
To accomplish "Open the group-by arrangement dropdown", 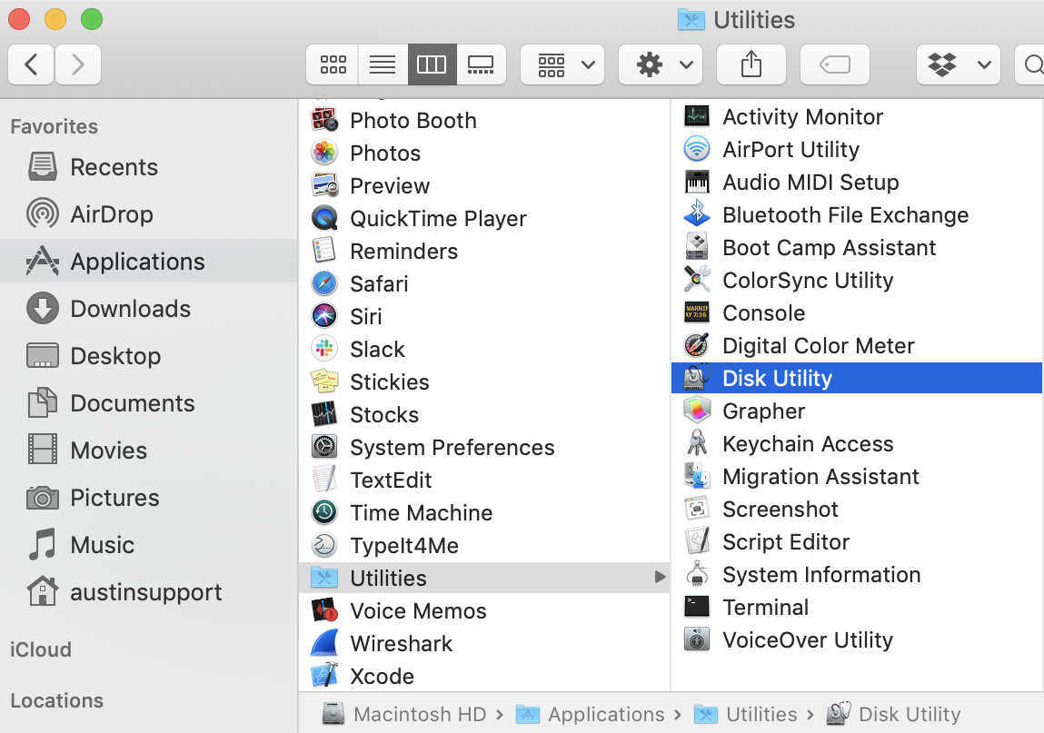I will pos(562,64).
